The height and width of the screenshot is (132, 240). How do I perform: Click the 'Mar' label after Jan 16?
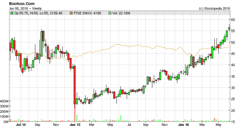pos(202,125)
